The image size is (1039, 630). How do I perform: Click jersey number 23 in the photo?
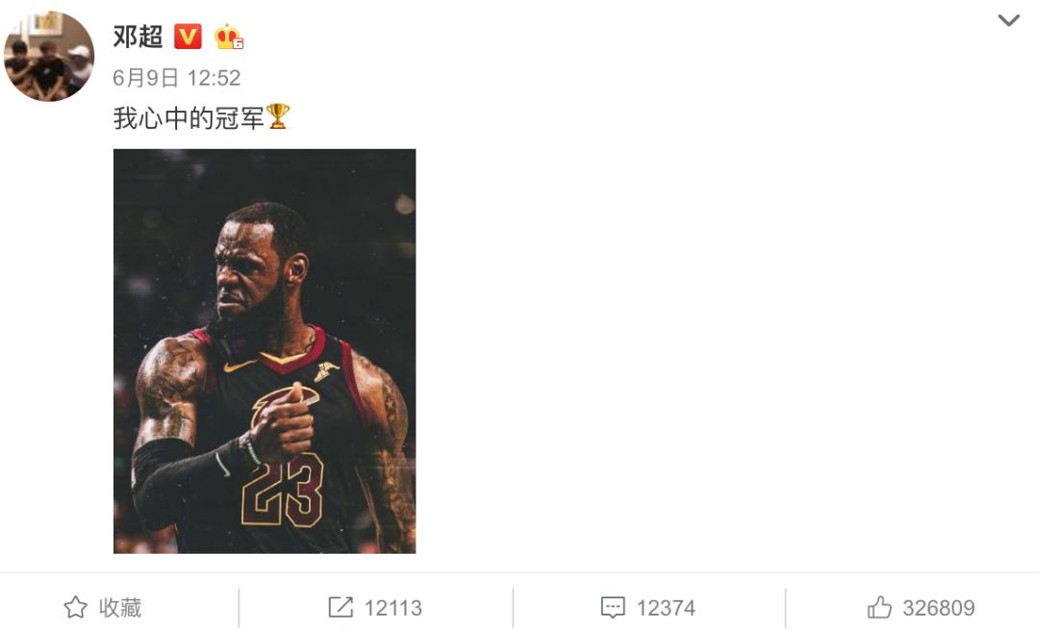click(283, 491)
